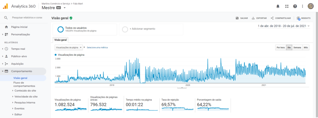The image size is (318, 118).
Task: Open the Google apps grid
Action: 287,6
